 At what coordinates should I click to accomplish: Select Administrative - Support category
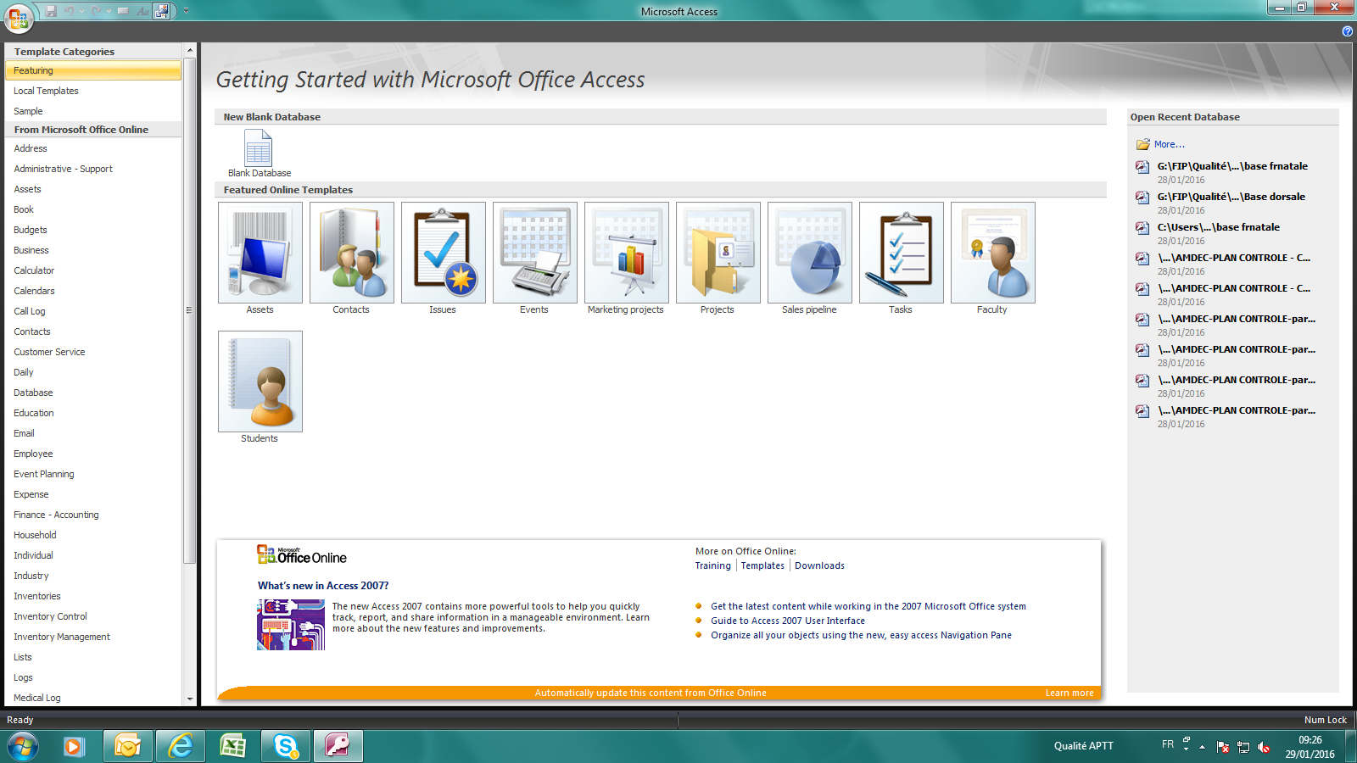63,169
